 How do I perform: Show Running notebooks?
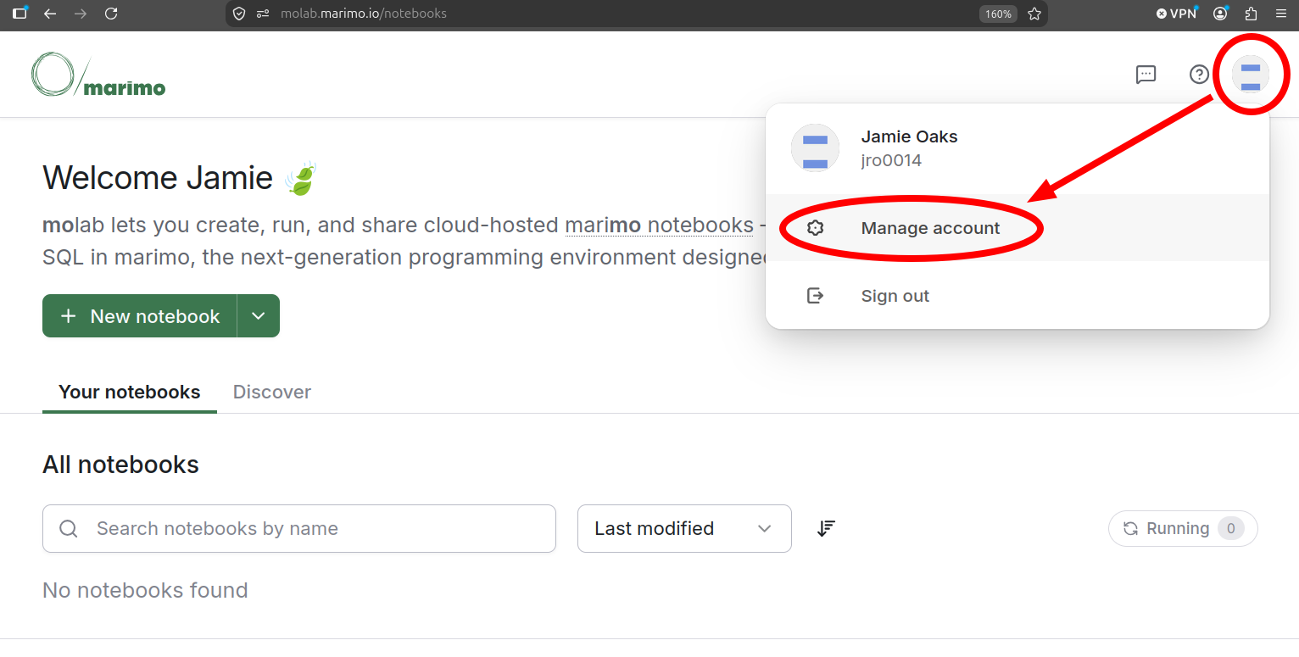pyautogui.click(x=1183, y=528)
